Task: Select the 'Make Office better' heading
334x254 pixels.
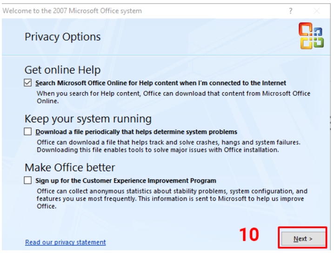Action: pos(70,167)
